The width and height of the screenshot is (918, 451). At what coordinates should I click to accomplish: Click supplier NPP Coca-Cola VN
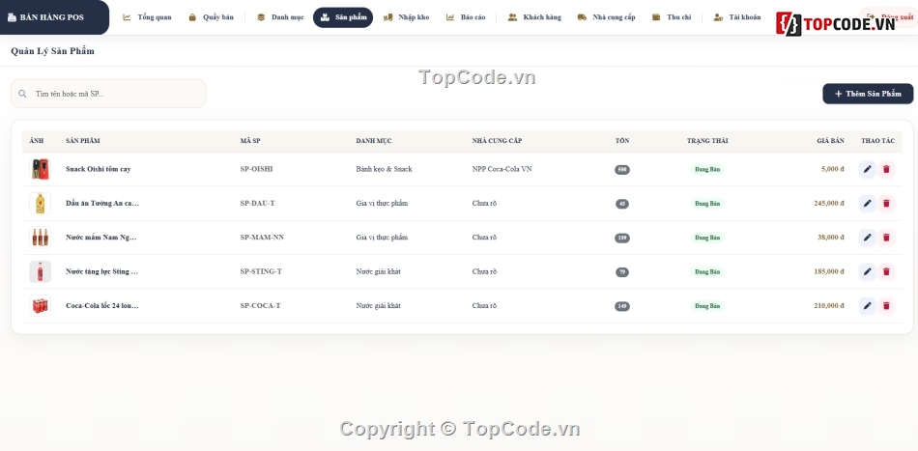coord(502,169)
